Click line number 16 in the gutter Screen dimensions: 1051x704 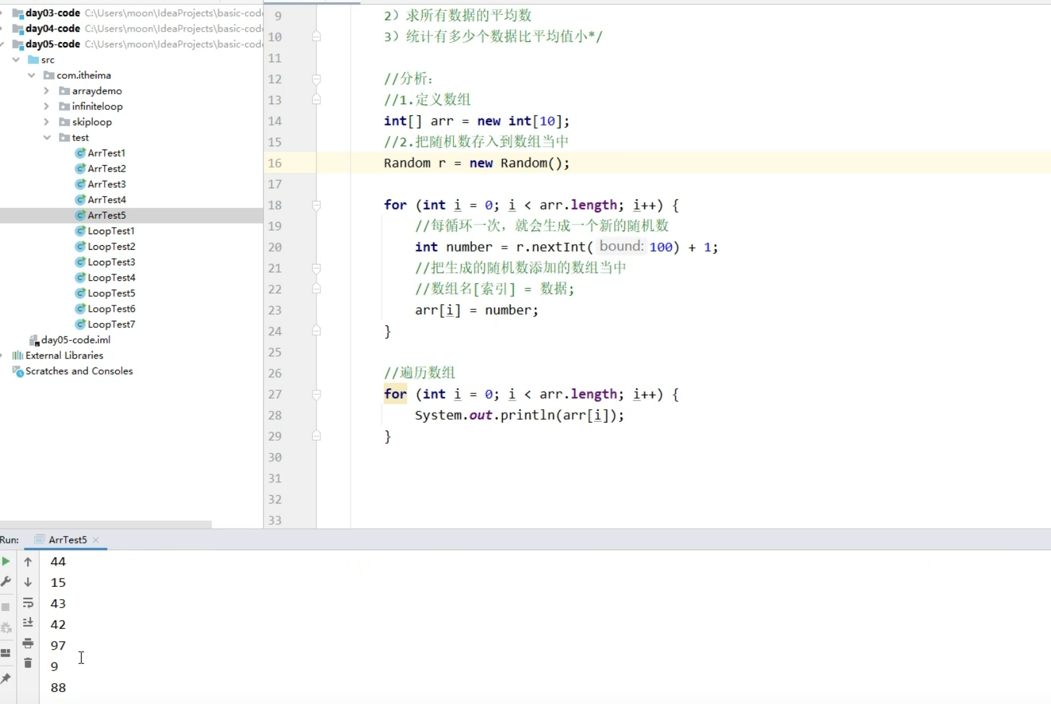274,163
